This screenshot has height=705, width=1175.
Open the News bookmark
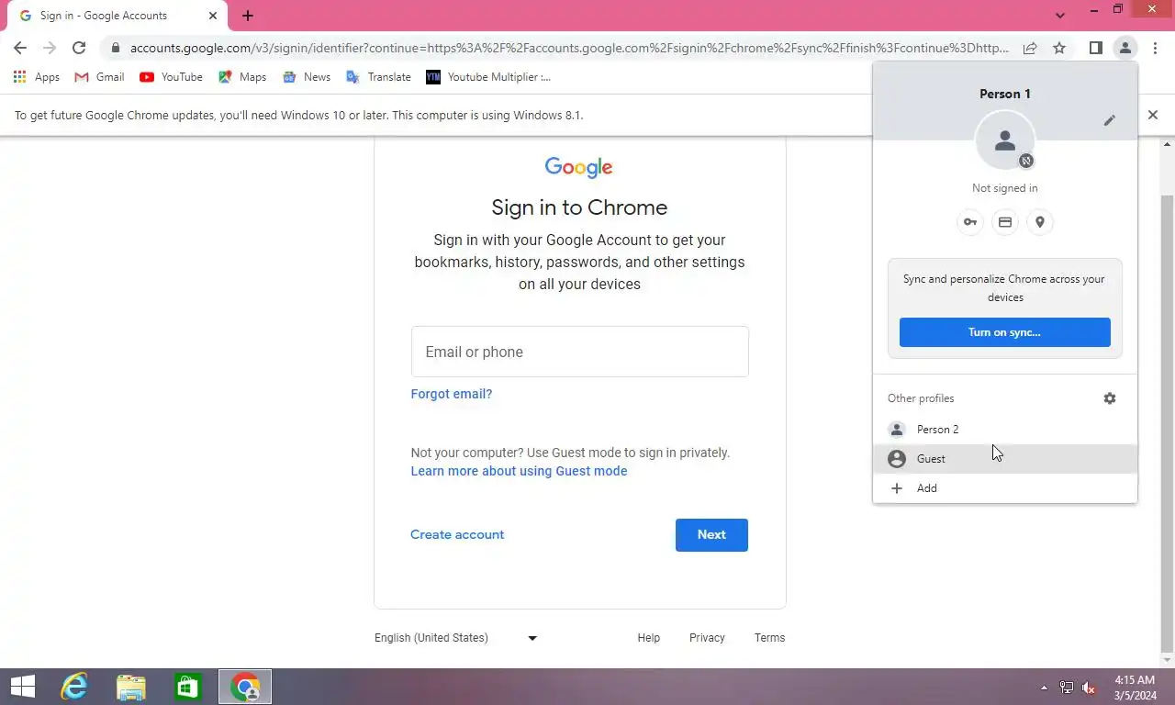tap(307, 77)
